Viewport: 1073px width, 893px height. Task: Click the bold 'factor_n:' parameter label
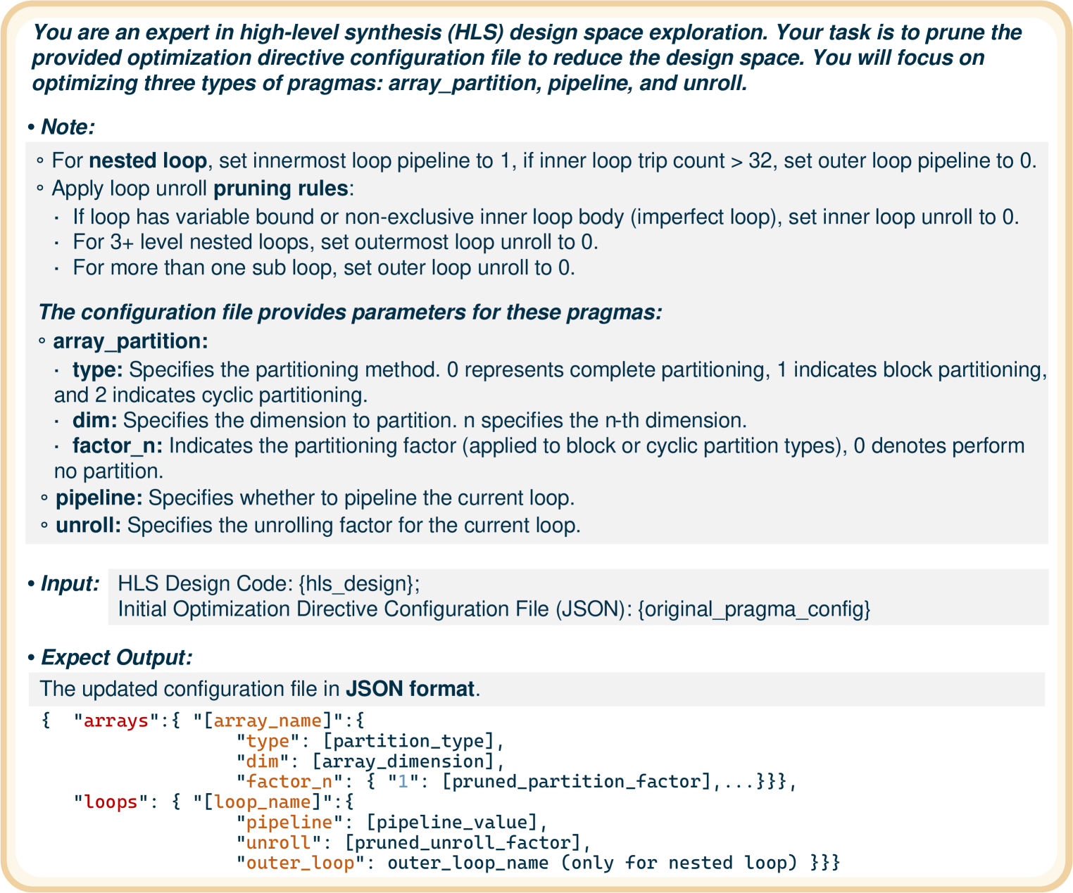pos(118,446)
